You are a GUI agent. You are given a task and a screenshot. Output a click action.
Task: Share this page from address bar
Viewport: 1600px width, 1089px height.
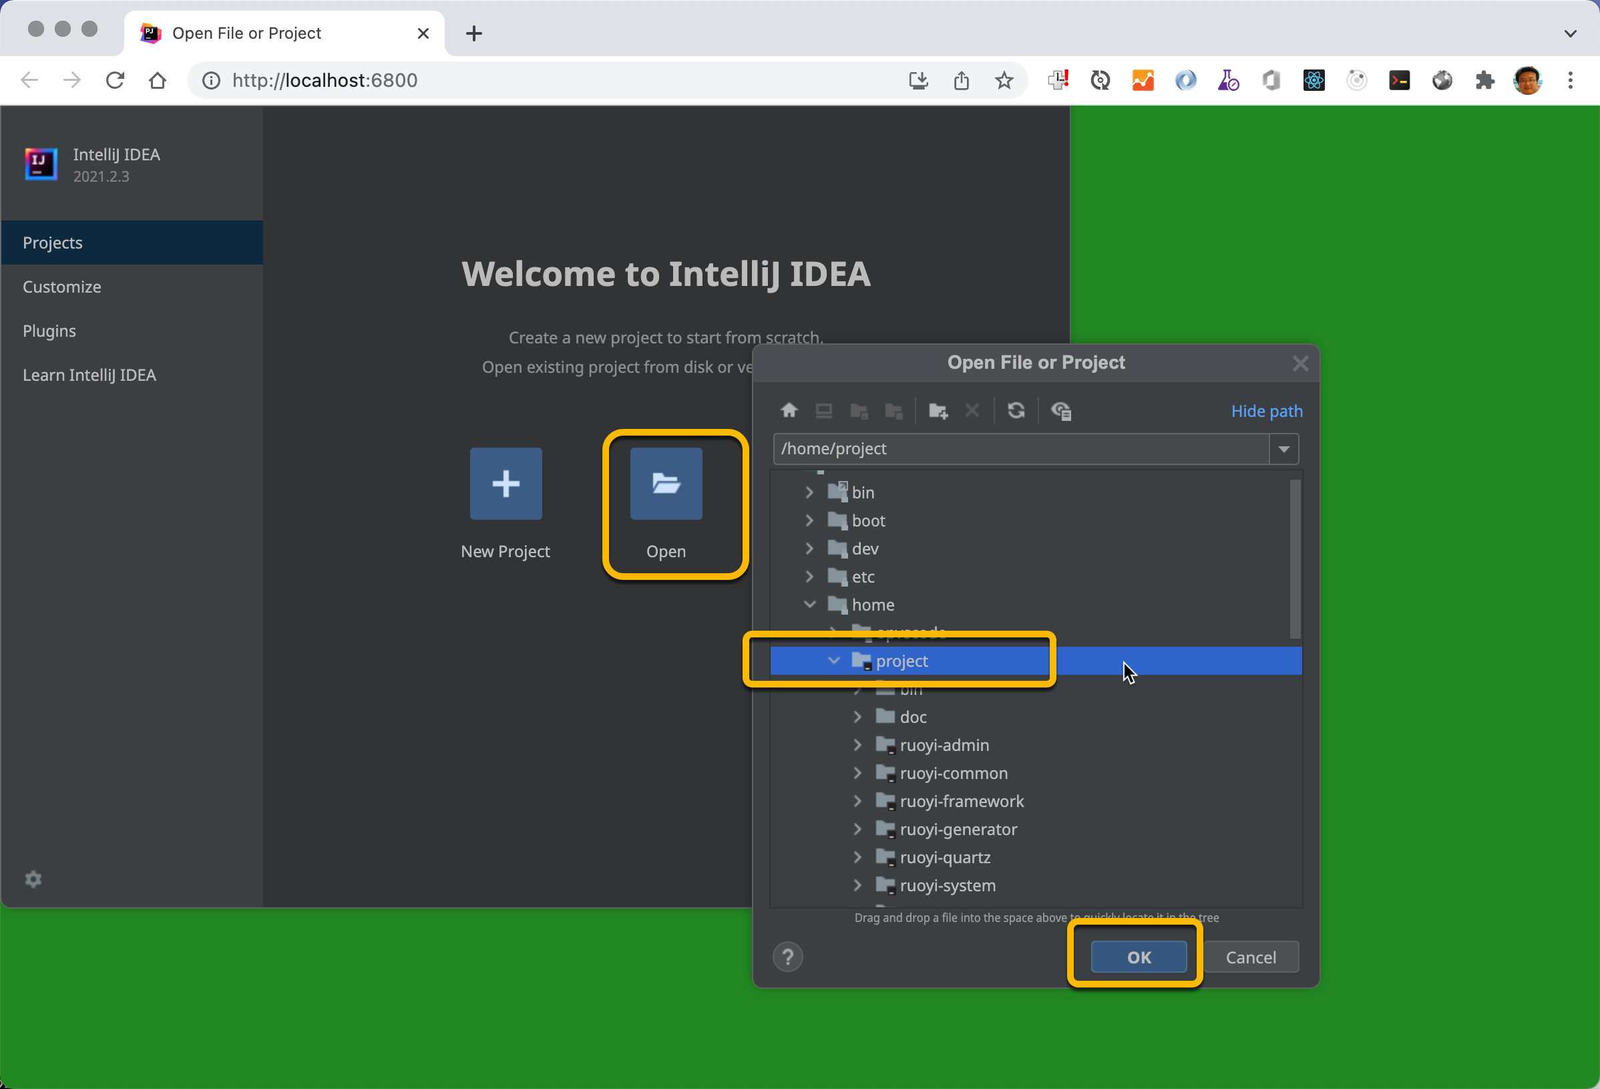click(961, 81)
